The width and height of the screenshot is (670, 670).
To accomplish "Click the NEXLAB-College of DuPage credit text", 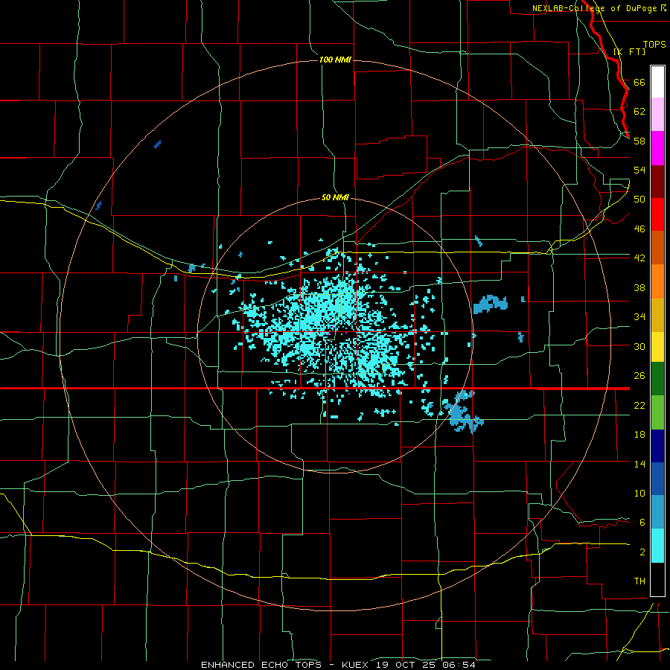I will pyautogui.click(x=596, y=8).
